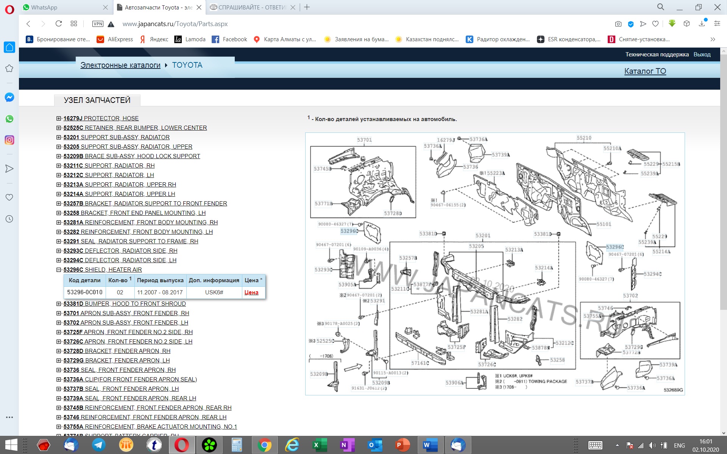This screenshot has width=727, height=454.
Task: Open Instagram from Opera sidebar
Action: click(9, 140)
